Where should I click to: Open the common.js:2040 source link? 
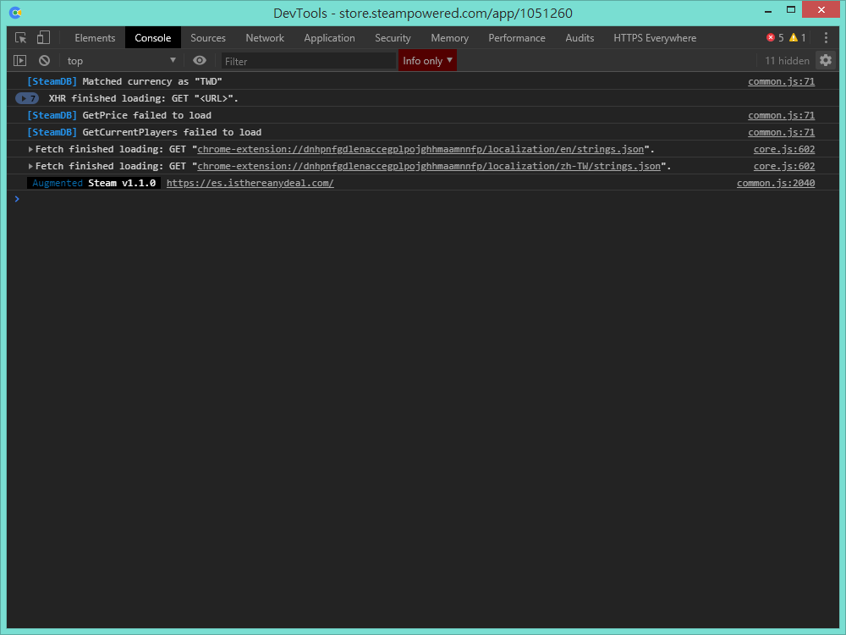click(775, 183)
